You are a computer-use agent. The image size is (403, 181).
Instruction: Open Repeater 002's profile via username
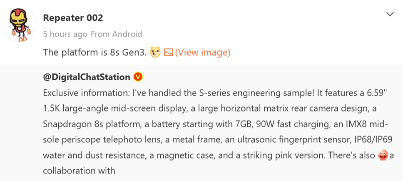click(x=73, y=18)
